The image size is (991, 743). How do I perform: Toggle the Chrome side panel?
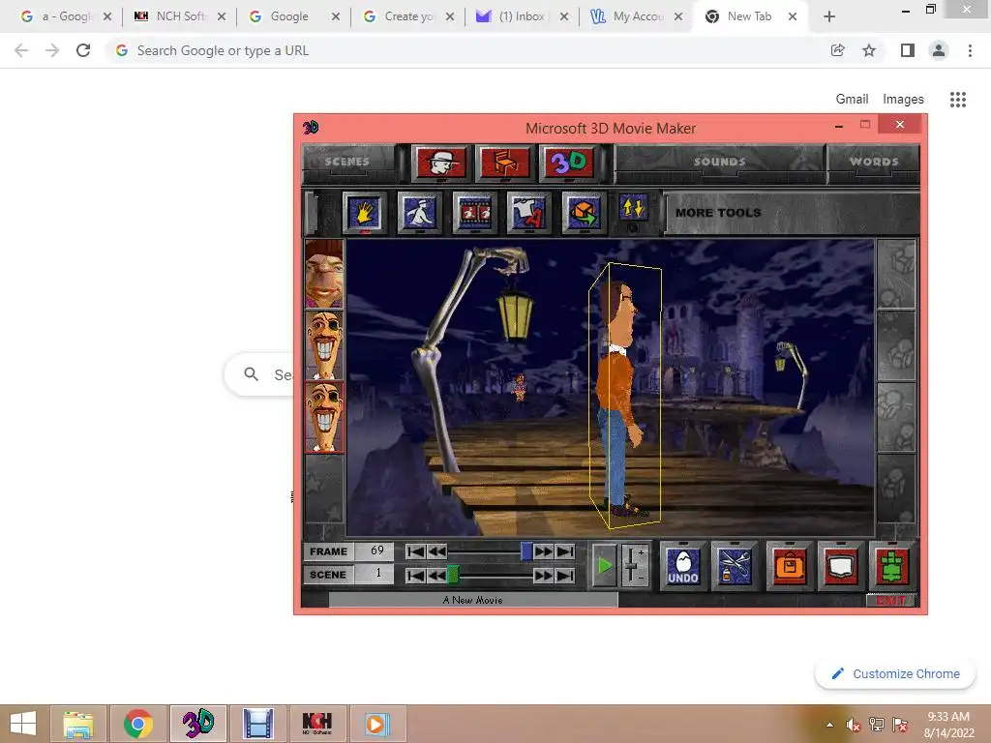coord(908,50)
